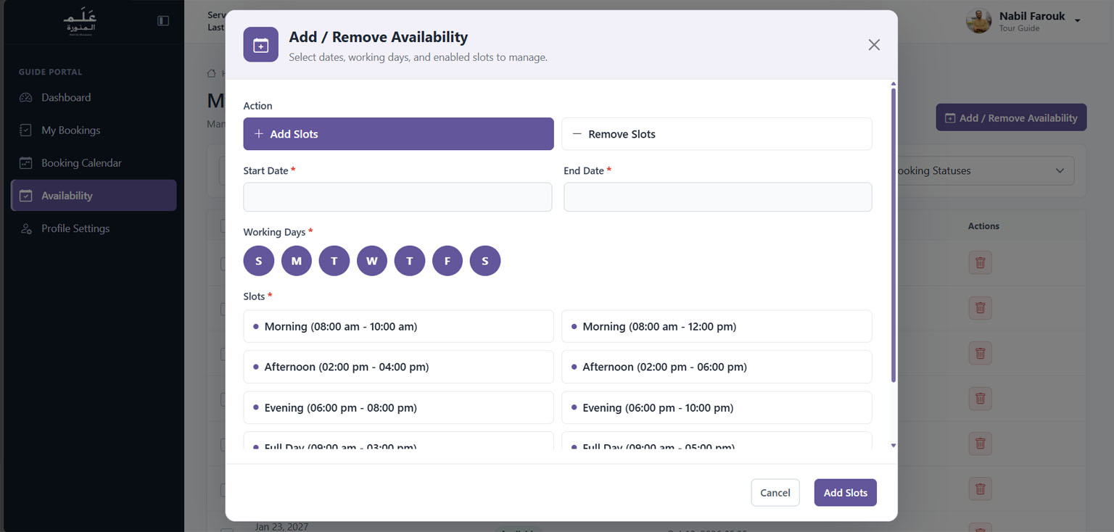The image size is (1114, 532).
Task: Click the Start Date input field
Action: click(397, 197)
